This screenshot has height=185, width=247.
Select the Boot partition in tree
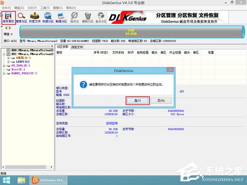point(18,70)
